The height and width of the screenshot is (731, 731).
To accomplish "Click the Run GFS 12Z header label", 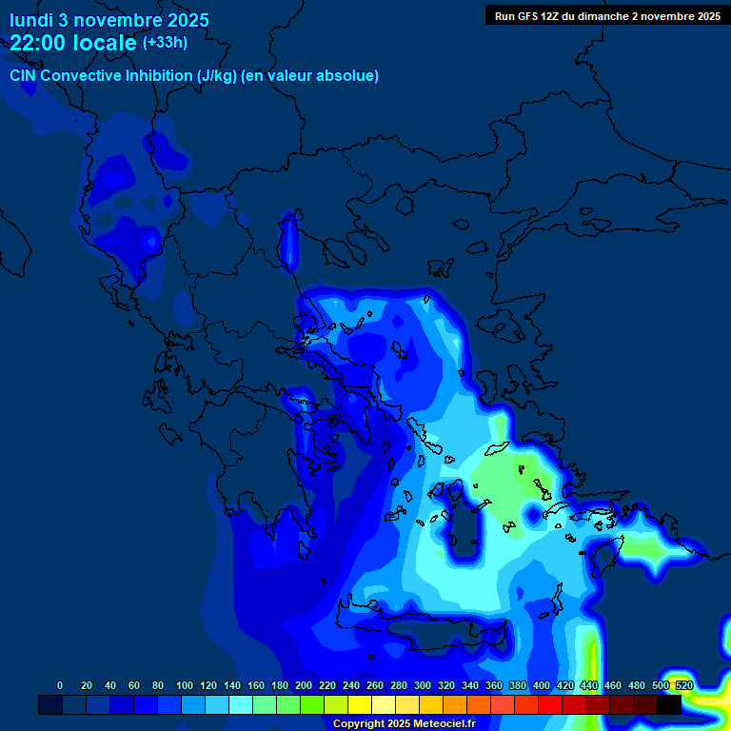I will click(x=607, y=16).
